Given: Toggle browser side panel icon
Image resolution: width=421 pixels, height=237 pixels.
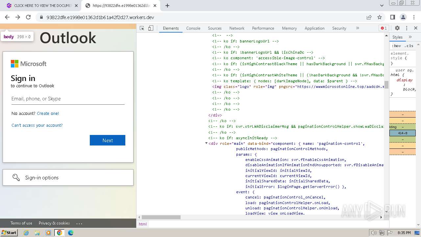Looking at the screenshot, I should click(393, 17).
